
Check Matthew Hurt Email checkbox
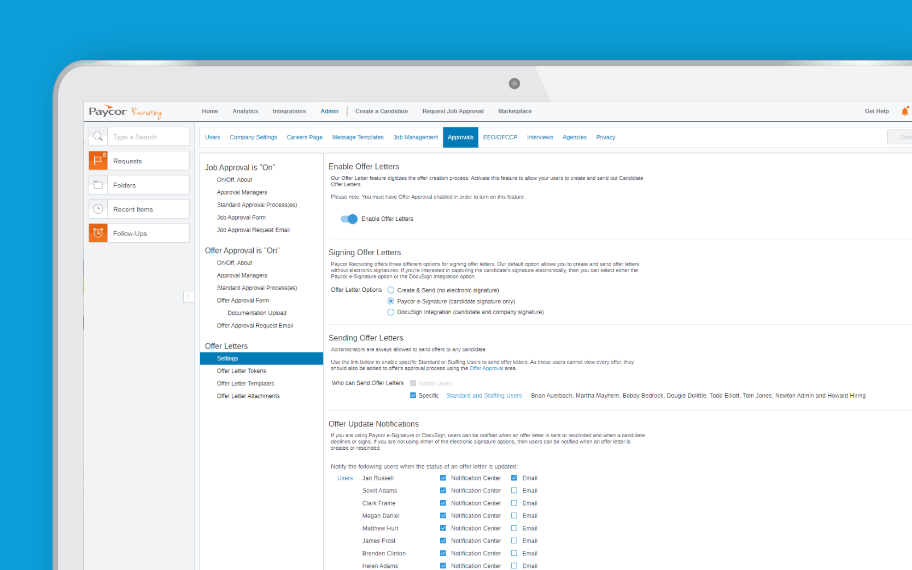click(x=514, y=528)
